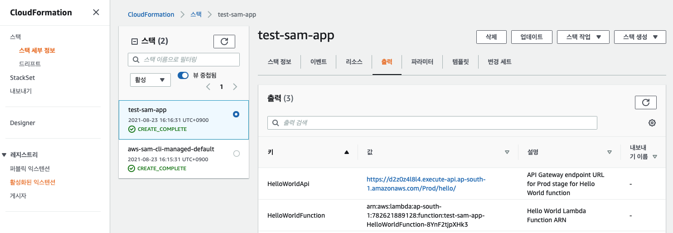Select aws-sam-cli-managed-default radio button
This screenshot has width=673, height=233.
pyautogui.click(x=236, y=154)
